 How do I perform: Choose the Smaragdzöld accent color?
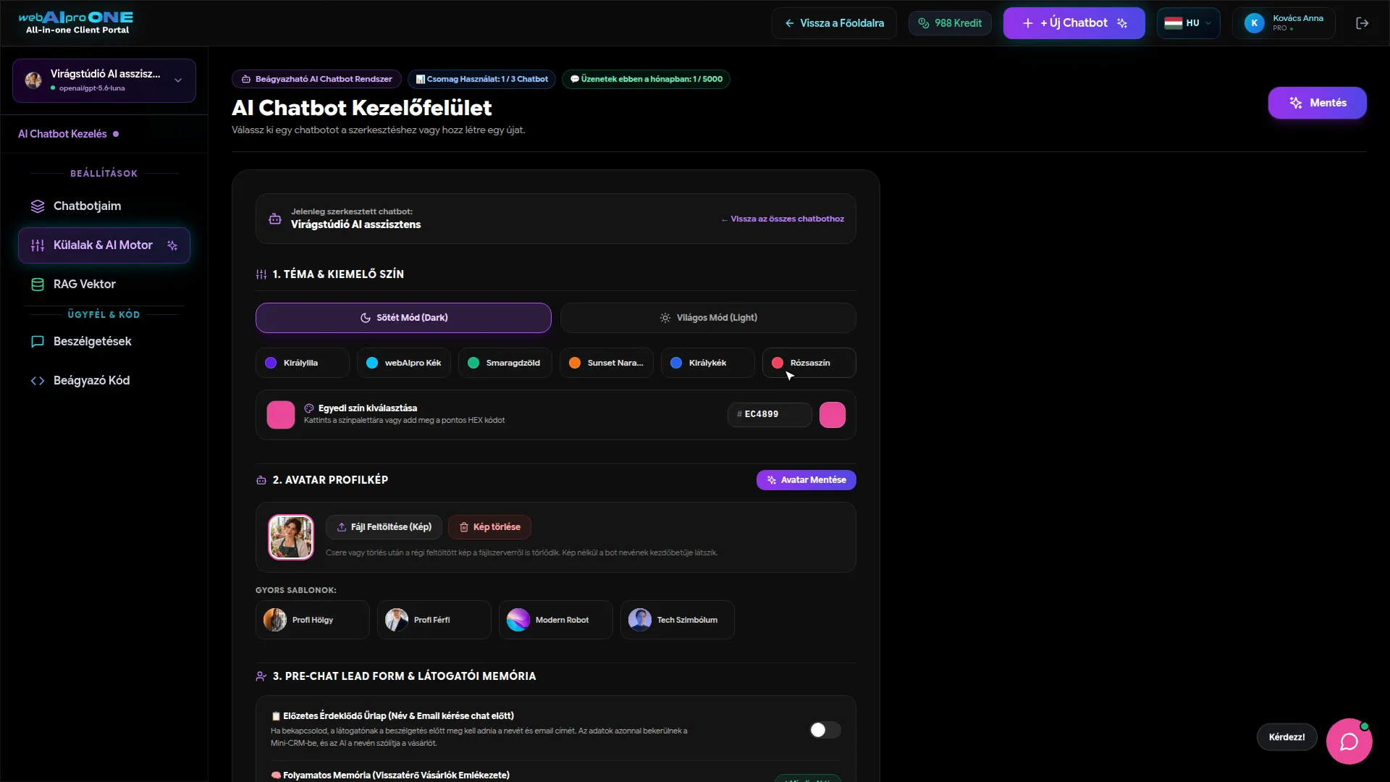pyautogui.click(x=505, y=363)
